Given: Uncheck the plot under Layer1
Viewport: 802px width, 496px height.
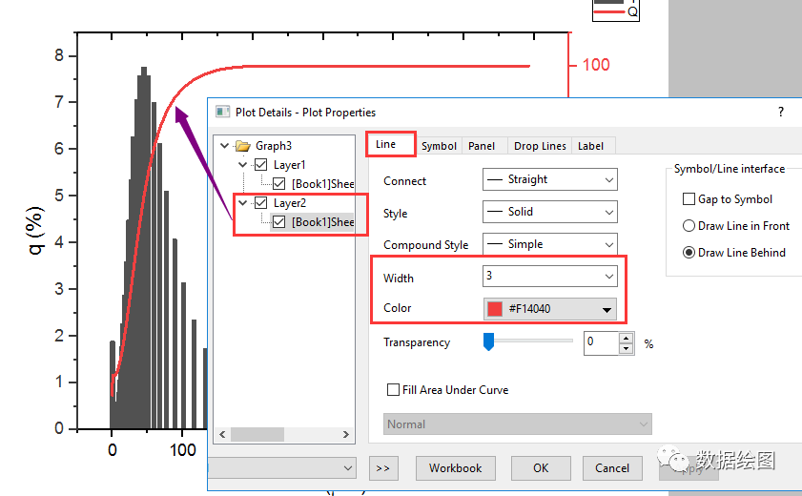Looking at the screenshot, I should click(278, 183).
